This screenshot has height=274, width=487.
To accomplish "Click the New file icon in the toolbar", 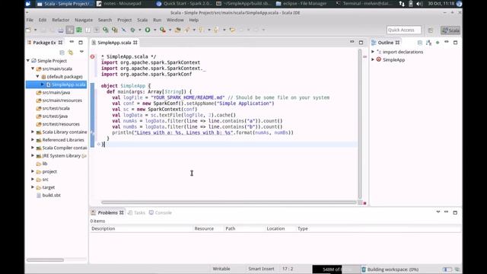I will tap(29, 30).
